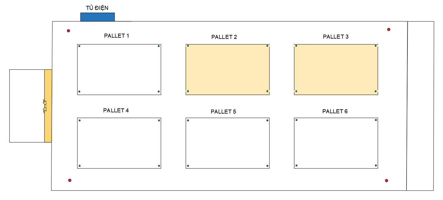
Task: Click top-left green dot of PALLET 1
Action: tap(79, 46)
